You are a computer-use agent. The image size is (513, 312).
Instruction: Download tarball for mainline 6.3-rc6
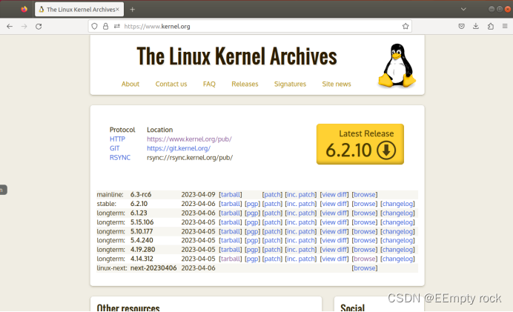(x=231, y=195)
